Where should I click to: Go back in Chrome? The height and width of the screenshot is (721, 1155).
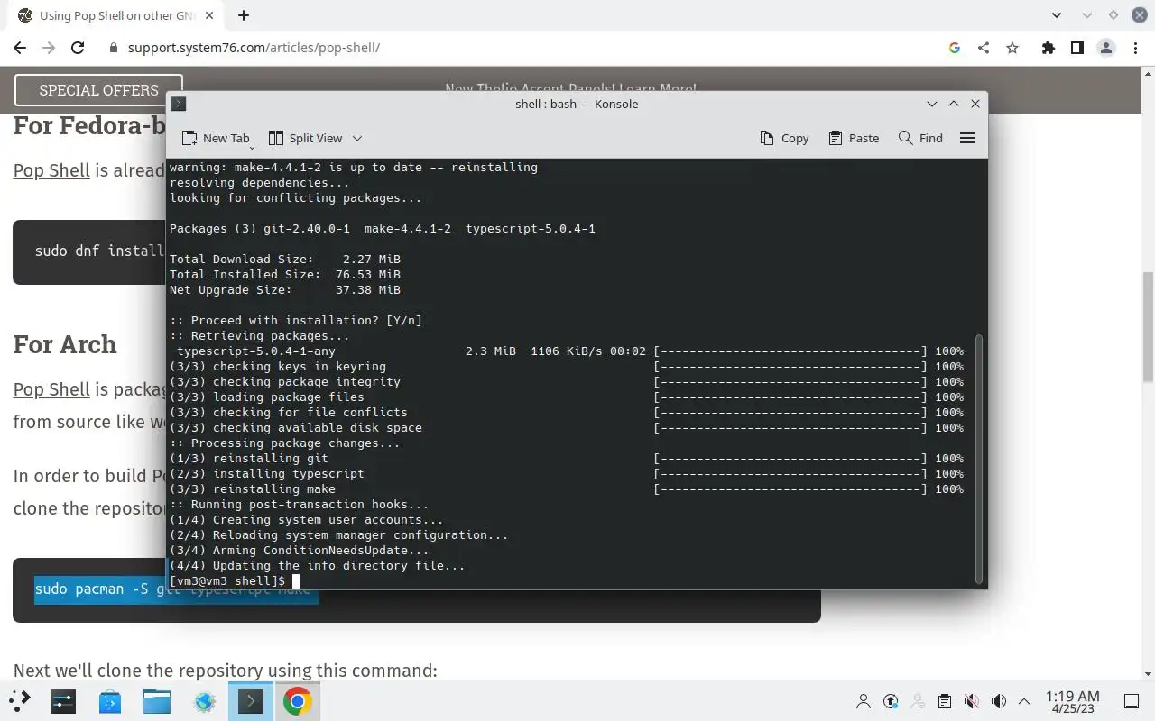coord(20,48)
